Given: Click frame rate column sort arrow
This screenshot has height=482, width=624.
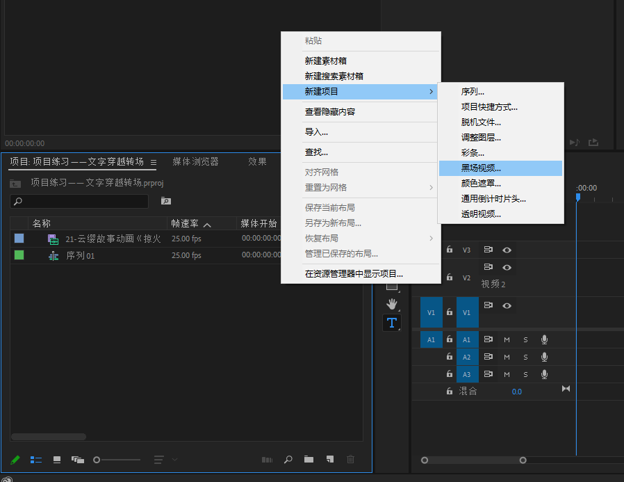Looking at the screenshot, I should pos(207,224).
